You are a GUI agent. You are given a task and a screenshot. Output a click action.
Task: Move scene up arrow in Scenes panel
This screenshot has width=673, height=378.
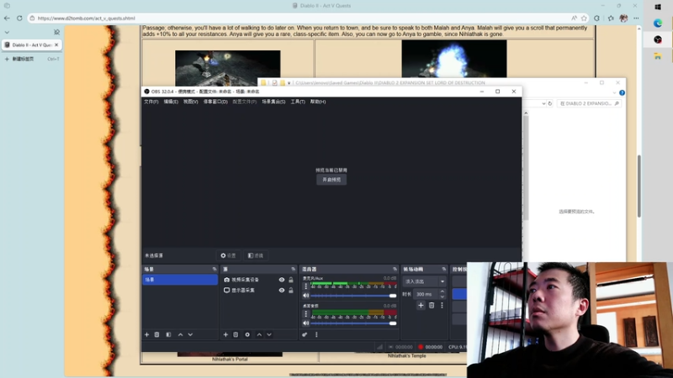[x=180, y=334]
